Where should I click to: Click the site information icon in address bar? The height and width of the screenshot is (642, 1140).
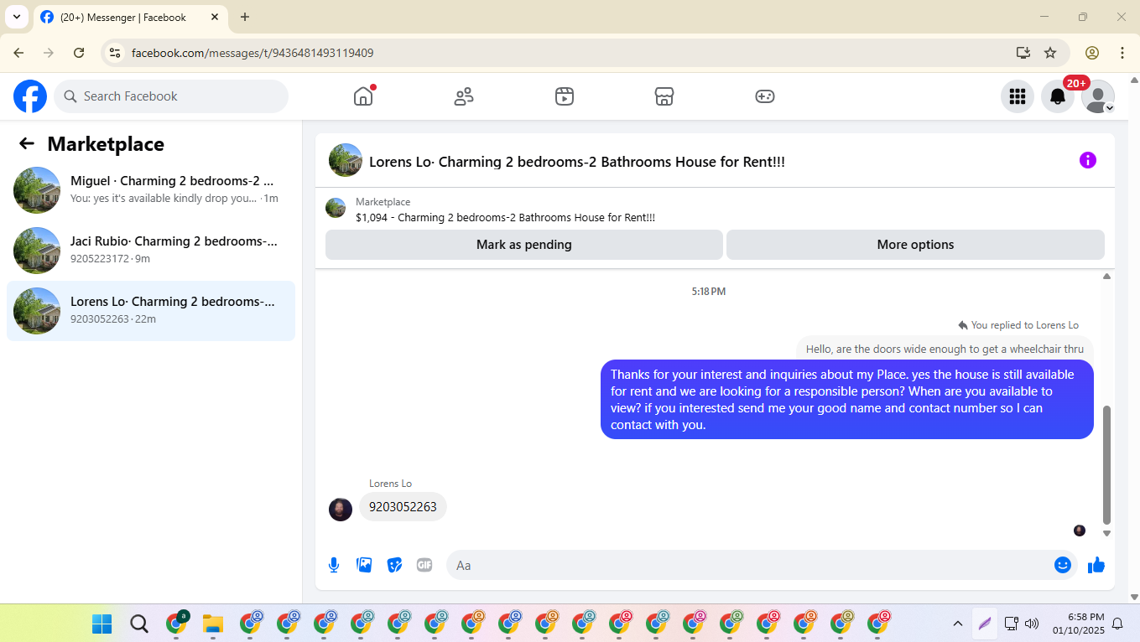click(116, 53)
